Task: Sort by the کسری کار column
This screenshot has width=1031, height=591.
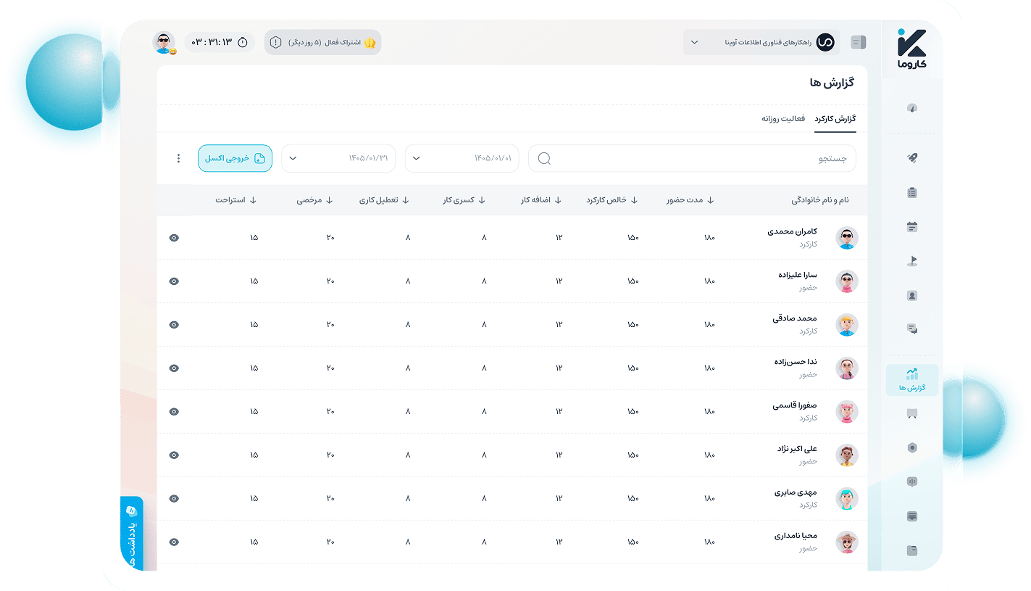Action: coord(464,200)
